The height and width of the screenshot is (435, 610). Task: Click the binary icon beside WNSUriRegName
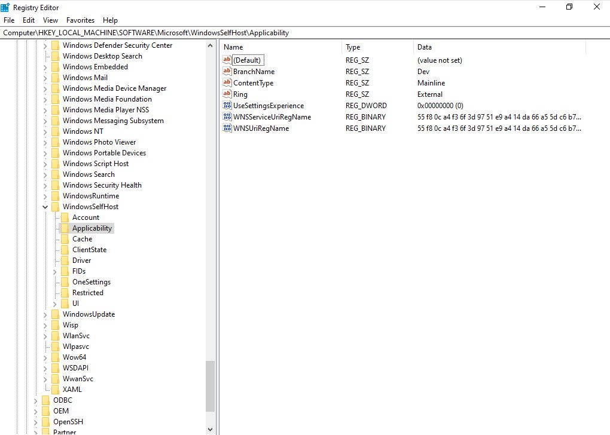(227, 128)
